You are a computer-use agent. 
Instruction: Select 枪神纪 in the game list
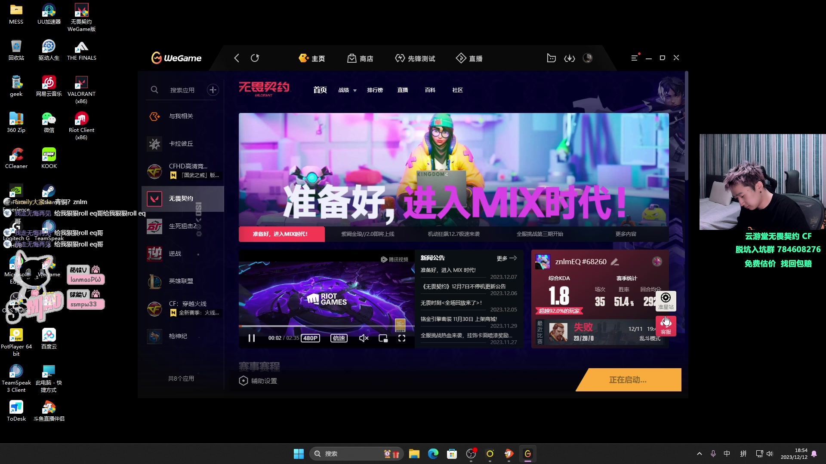183,336
